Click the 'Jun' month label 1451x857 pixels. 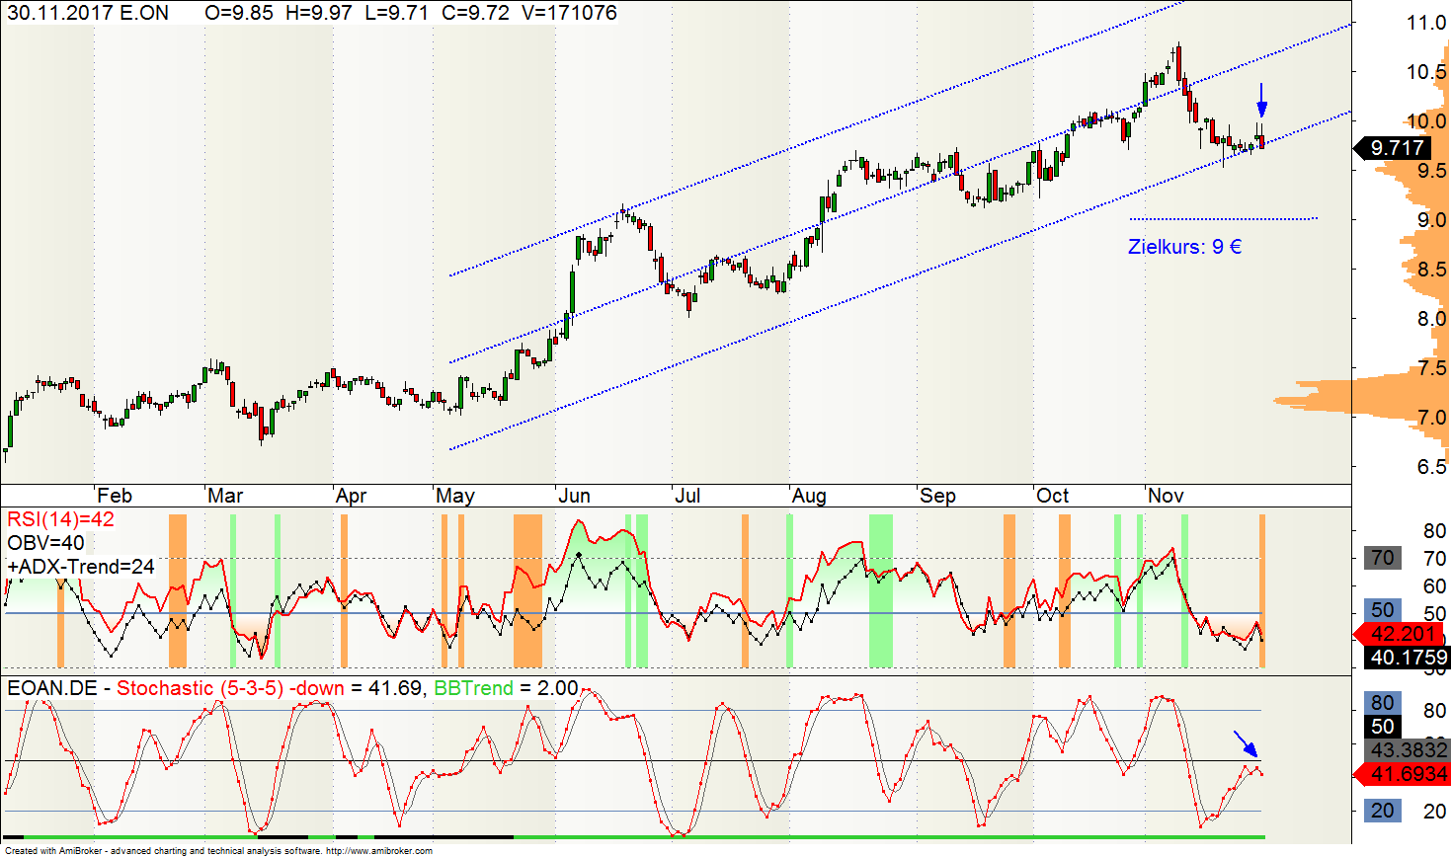(x=574, y=496)
